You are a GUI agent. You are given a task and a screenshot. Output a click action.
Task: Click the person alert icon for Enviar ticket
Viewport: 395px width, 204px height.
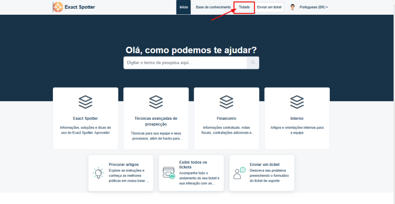(x=239, y=173)
